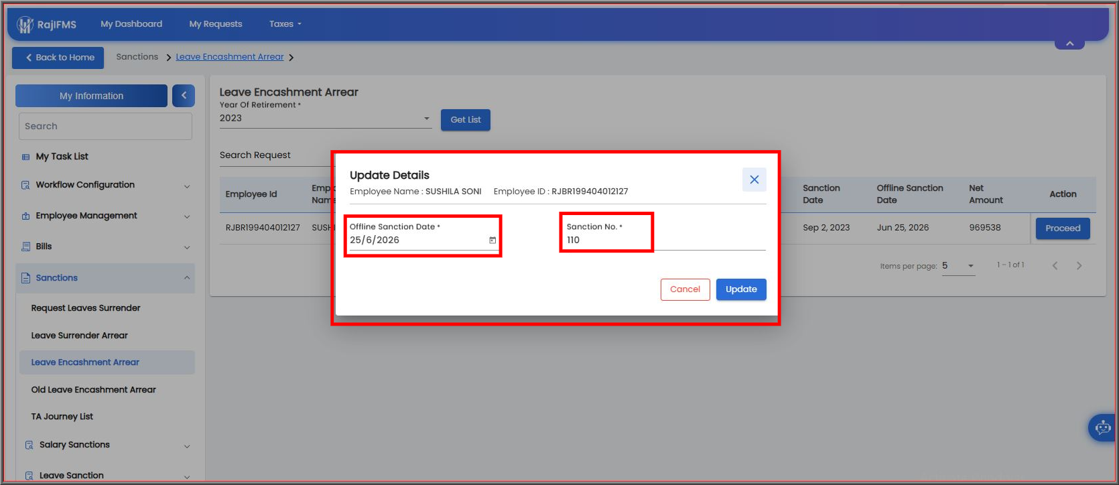Focus the sidebar Search field
Image resolution: width=1119 pixels, height=485 pixels.
pyautogui.click(x=105, y=126)
